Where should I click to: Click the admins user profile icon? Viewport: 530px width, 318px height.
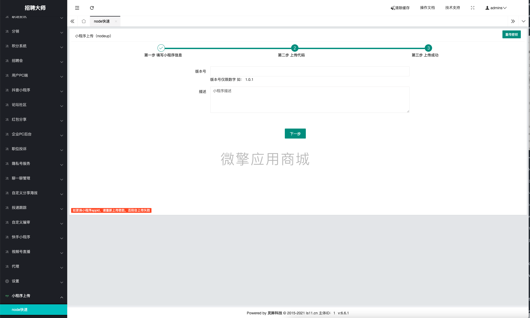[x=487, y=8]
